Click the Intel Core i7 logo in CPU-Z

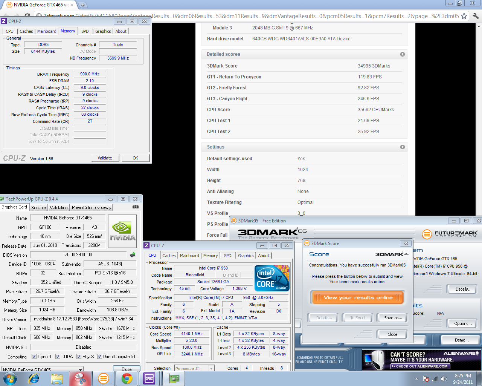(272, 278)
